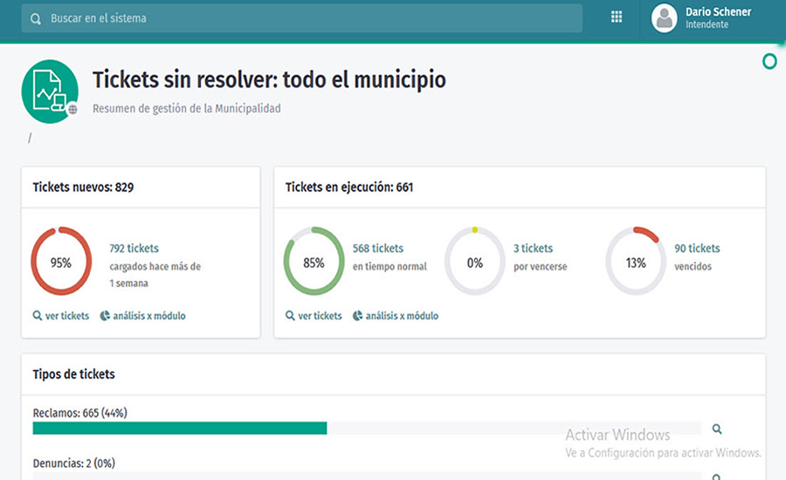Click the 'Reclamos: 665 (44%)' label
This screenshot has width=786, height=480.
pyautogui.click(x=79, y=413)
